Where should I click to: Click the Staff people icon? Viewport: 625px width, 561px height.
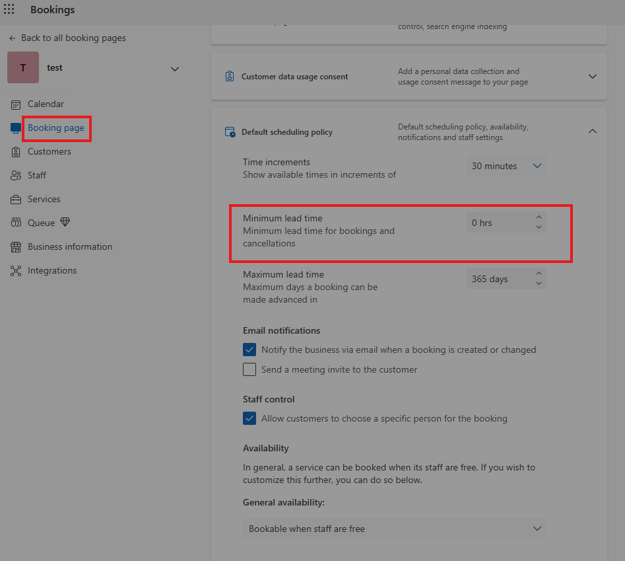(x=16, y=176)
